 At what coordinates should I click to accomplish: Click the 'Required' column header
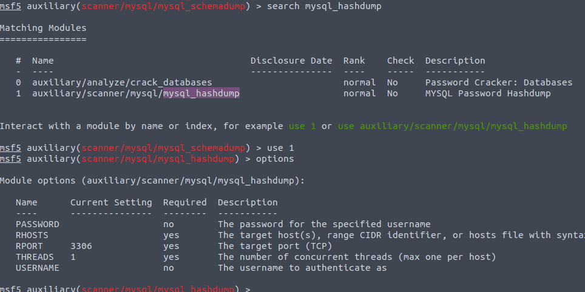coord(184,202)
